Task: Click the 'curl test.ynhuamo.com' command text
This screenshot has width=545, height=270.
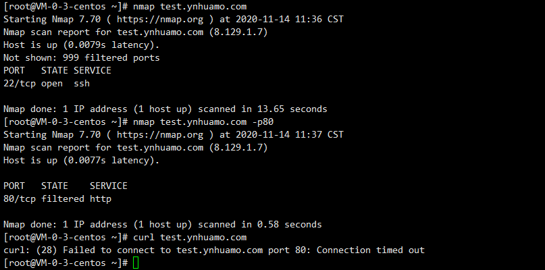Action: [190, 238]
